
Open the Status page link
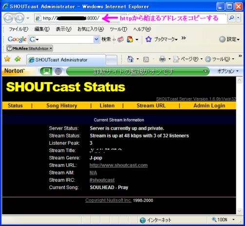pyautogui.click(x=15, y=105)
